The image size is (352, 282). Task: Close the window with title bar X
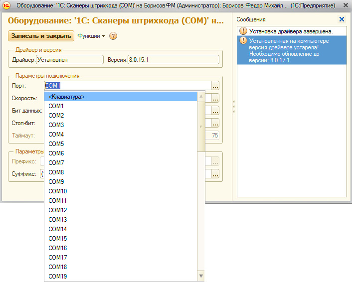tap(346, 5)
